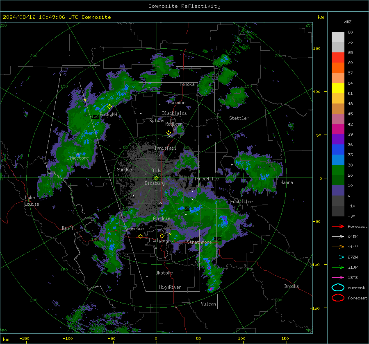Click the red swatch in the dBZ scale
Viewport: 369px width, 344px height.
[x=338, y=58]
